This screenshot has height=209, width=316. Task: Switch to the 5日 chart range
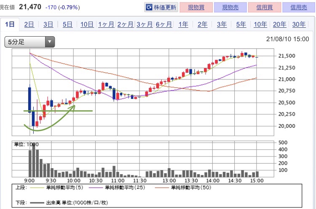pos(67,24)
